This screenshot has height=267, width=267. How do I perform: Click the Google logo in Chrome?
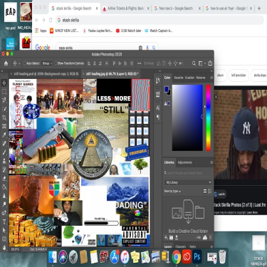click(x=43, y=48)
